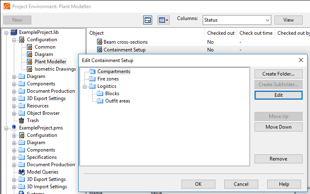Click the Trash bin icon
310x194 pixels.
pos(22,120)
